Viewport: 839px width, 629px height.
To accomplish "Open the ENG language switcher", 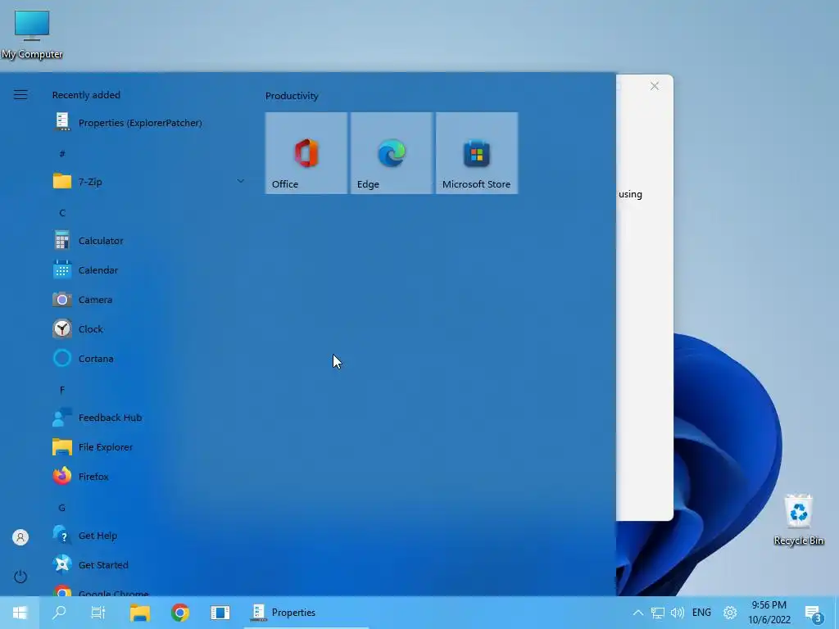I will click(701, 613).
